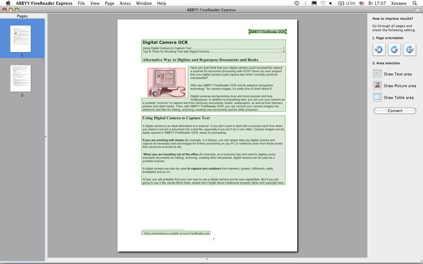The height and width of the screenshot is (264, 423).
Task: Click the Pages panel splitter handle
Action: (x=45, y=137)
